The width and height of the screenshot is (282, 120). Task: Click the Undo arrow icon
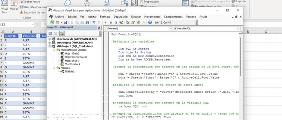(x=94, y=22)
